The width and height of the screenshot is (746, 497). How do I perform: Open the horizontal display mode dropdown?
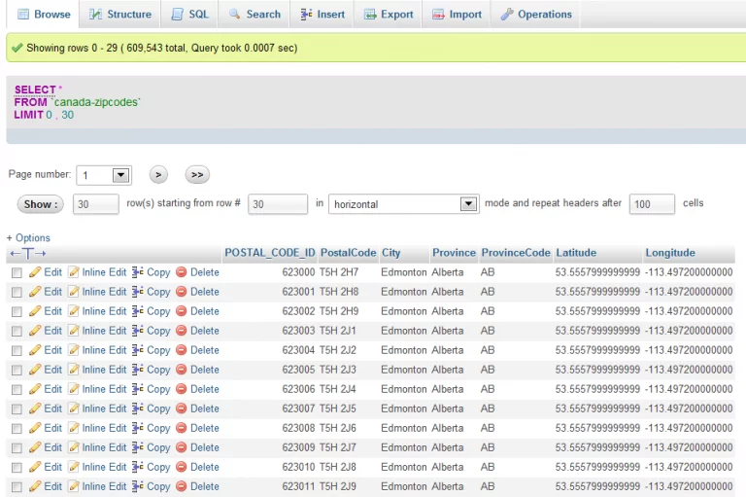pyautogui.click(x=404, y=204)
